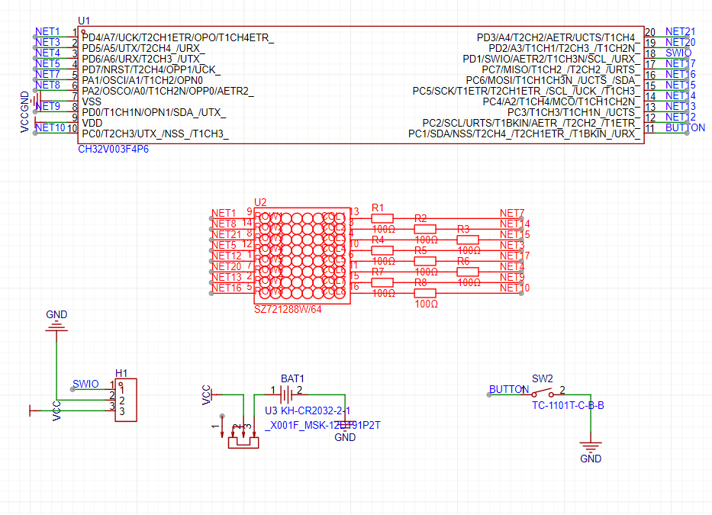712x515 pixels.
Task: Click the NET13 label at U1 pin 13
Action: point(680,106)
